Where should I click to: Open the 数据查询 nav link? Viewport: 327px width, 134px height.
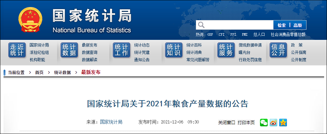(x=90, y=52)
